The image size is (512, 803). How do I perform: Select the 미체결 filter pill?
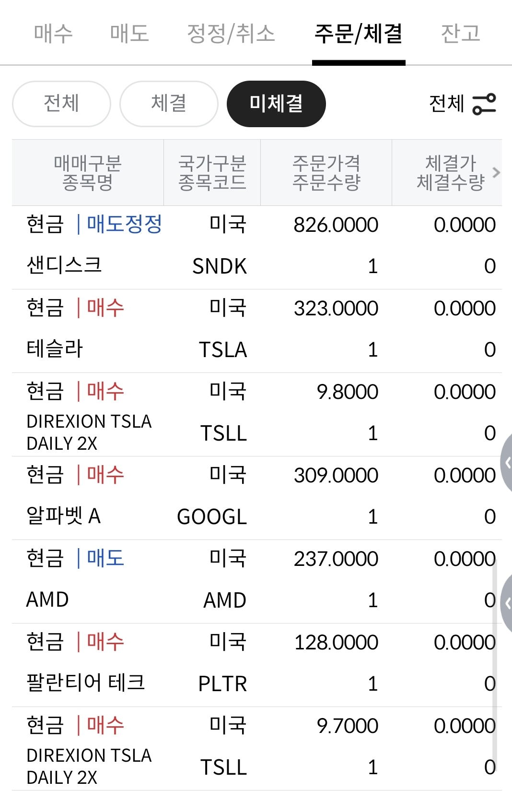pyautogui.click(x=276, y=104)
